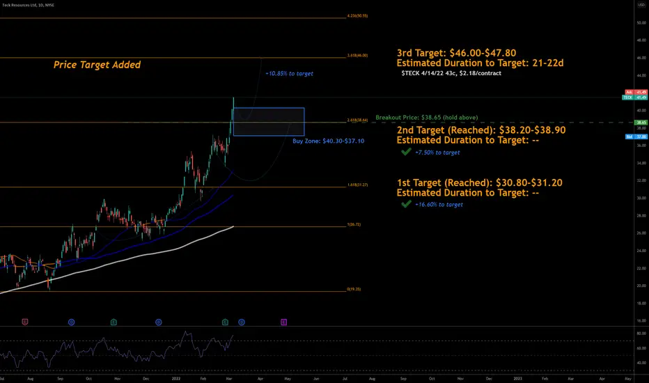Select the '3rd Target: $46.00-$47.80' text
Image resolution: width=649 pixels, height=383 pixels.
(456, 53)
